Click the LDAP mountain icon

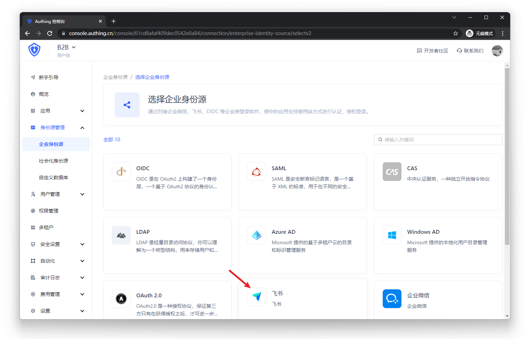[x=121, y=235]
